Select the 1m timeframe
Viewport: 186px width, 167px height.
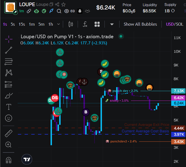[32, 24]
